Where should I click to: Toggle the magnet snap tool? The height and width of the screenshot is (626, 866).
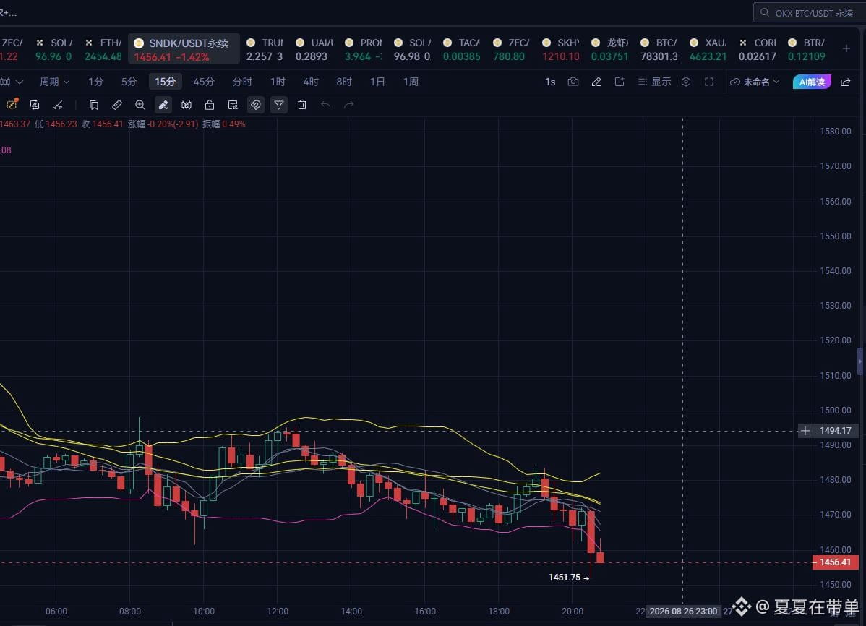[x=256, y=105]
